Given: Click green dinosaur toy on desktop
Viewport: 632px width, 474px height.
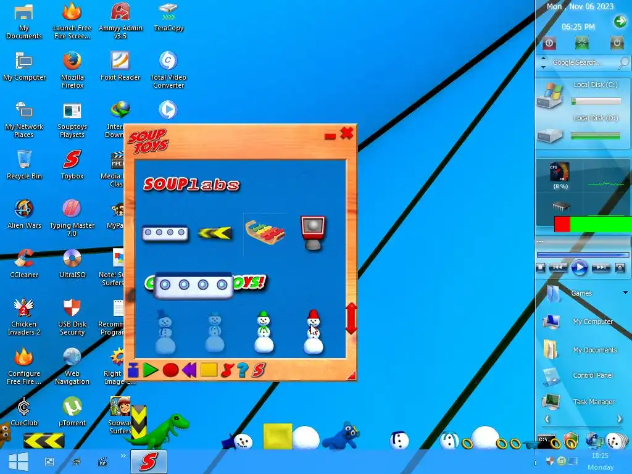Looking at the screenshot, I should 161,430.
